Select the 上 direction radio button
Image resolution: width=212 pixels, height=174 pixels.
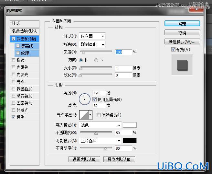pyautogui.click(x=81, y=60)
